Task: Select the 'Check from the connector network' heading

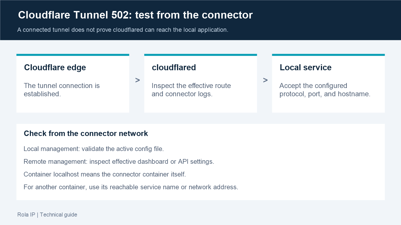Action: click(x=86, y=133)
